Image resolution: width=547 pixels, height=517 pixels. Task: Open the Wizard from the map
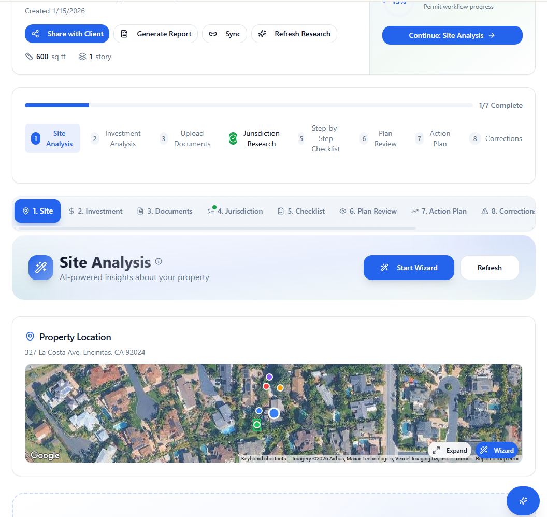(x=497, y=450)
